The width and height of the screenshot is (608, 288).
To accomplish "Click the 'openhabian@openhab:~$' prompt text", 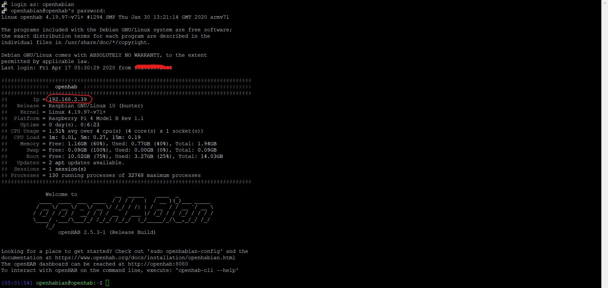I will (x=69, y=283).
